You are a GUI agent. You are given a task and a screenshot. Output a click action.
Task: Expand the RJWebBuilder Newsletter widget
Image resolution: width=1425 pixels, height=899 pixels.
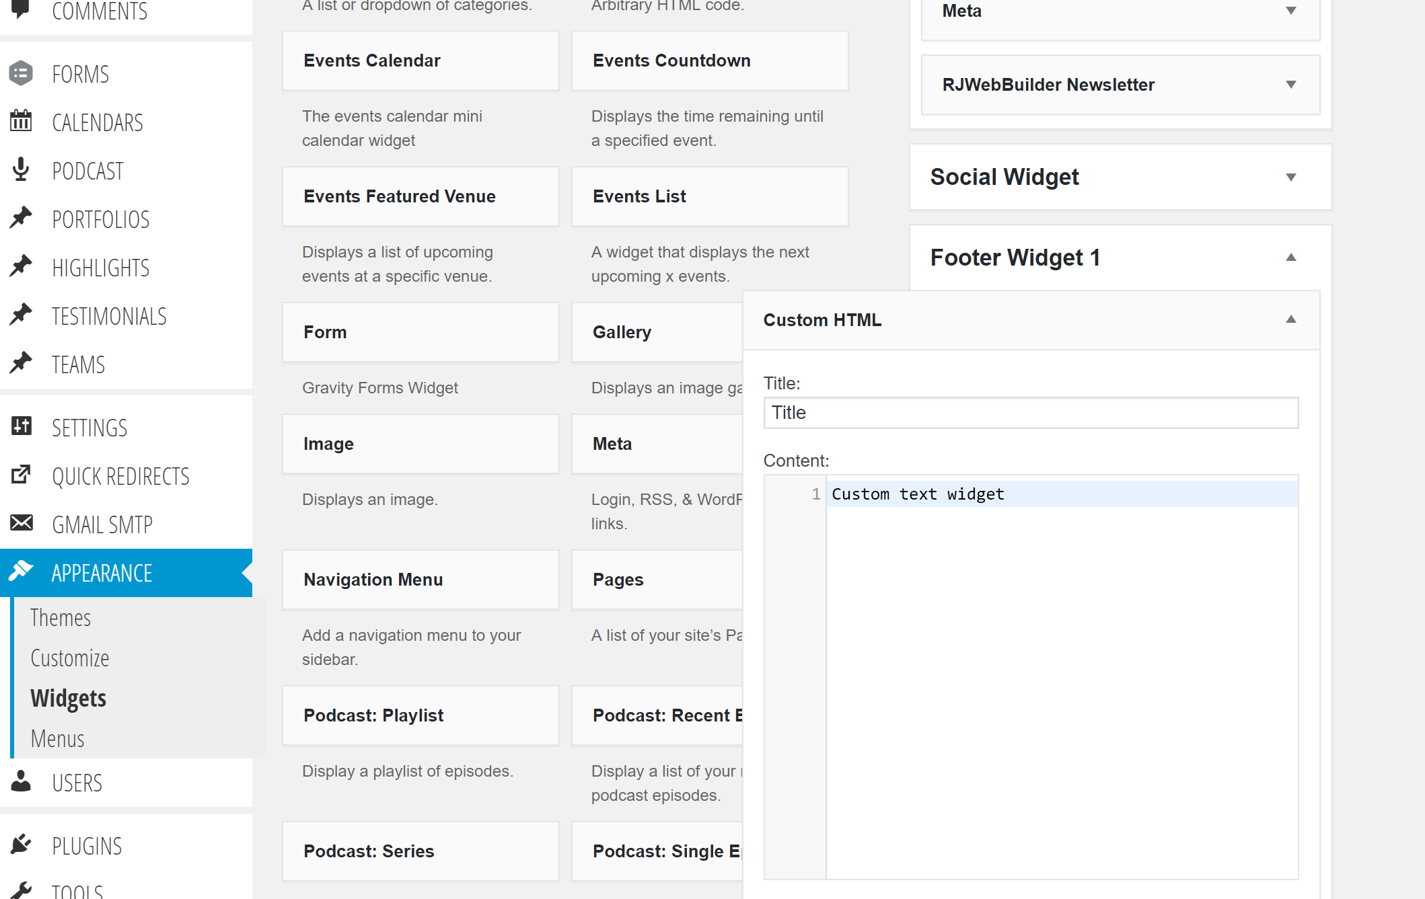(x=1290, y=85)
